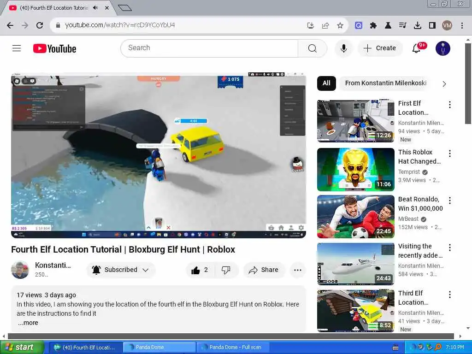Open the YouTube hamburger guide menu
Viewport: 472px width, 354px height.
tap(17, 48)
